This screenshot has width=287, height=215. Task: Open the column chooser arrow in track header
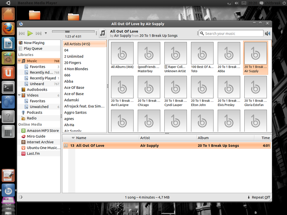tap(73, 138)
